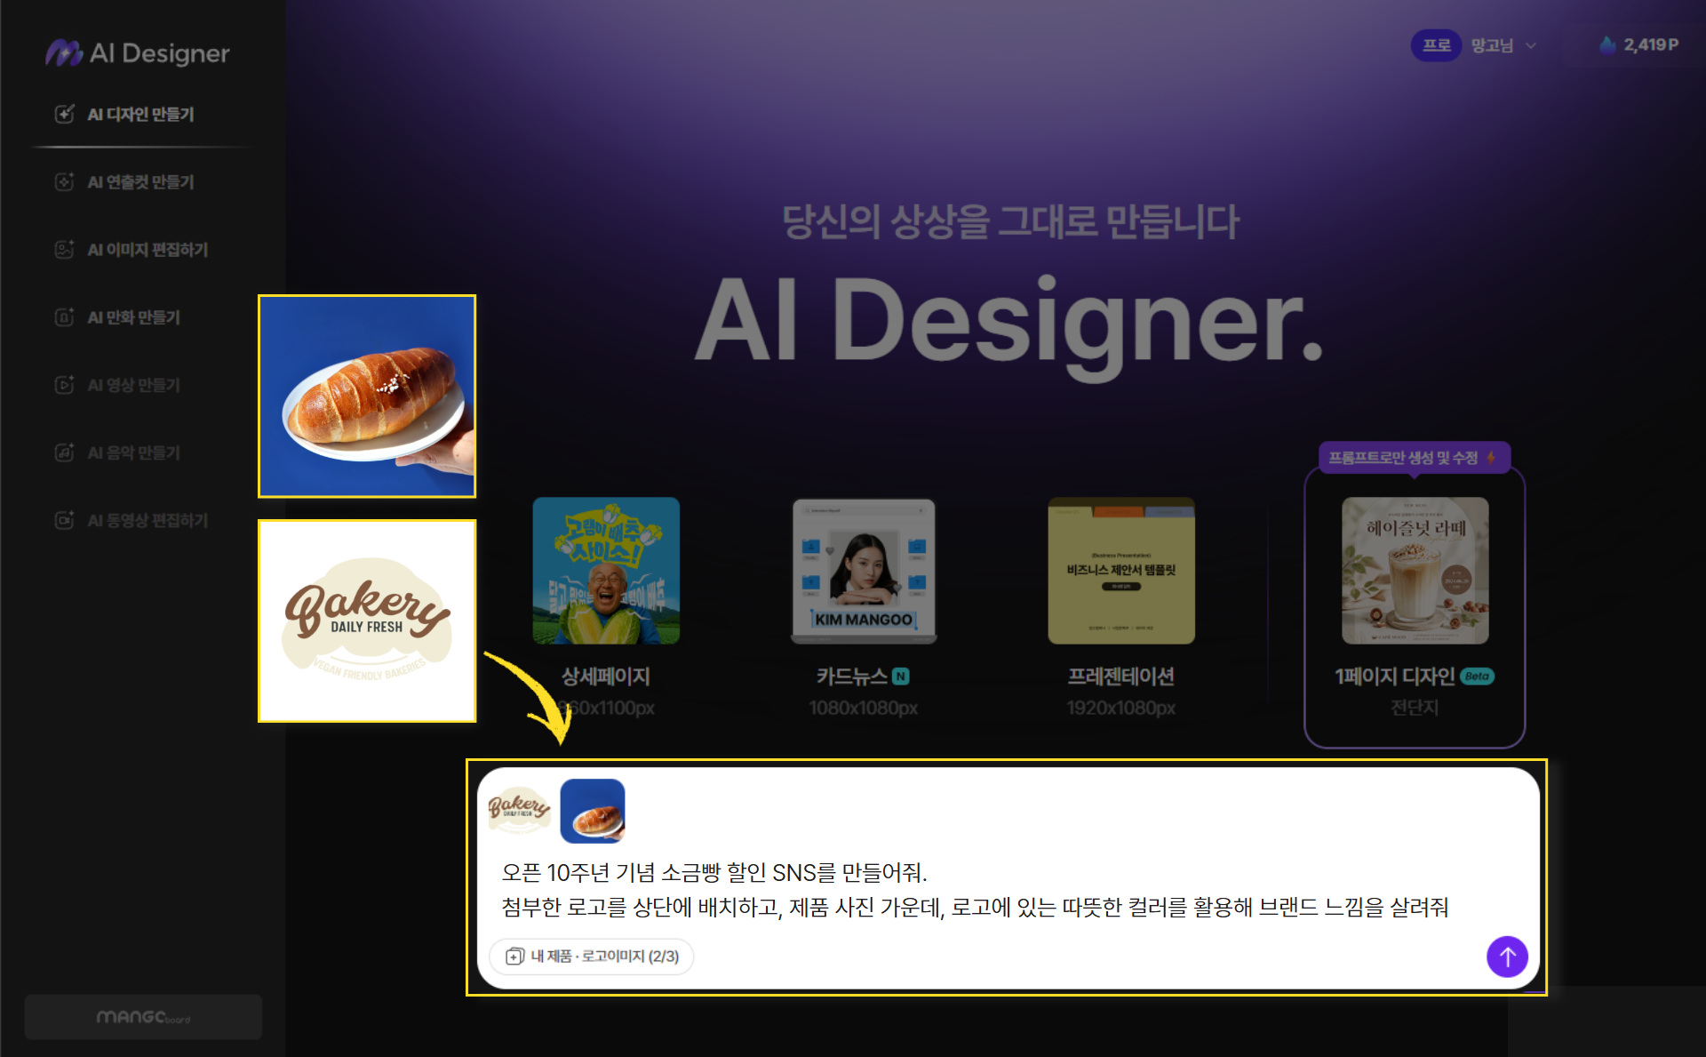Expand the 망고님 account dropdown chevron

pyautogui.click(x=1531, y=45)
